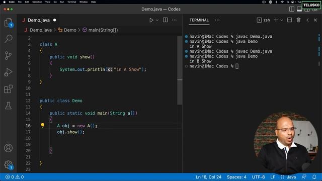Open the feedback icon in status bar
The height and width of the screenshot is (181, 322).
pos(304,177)
